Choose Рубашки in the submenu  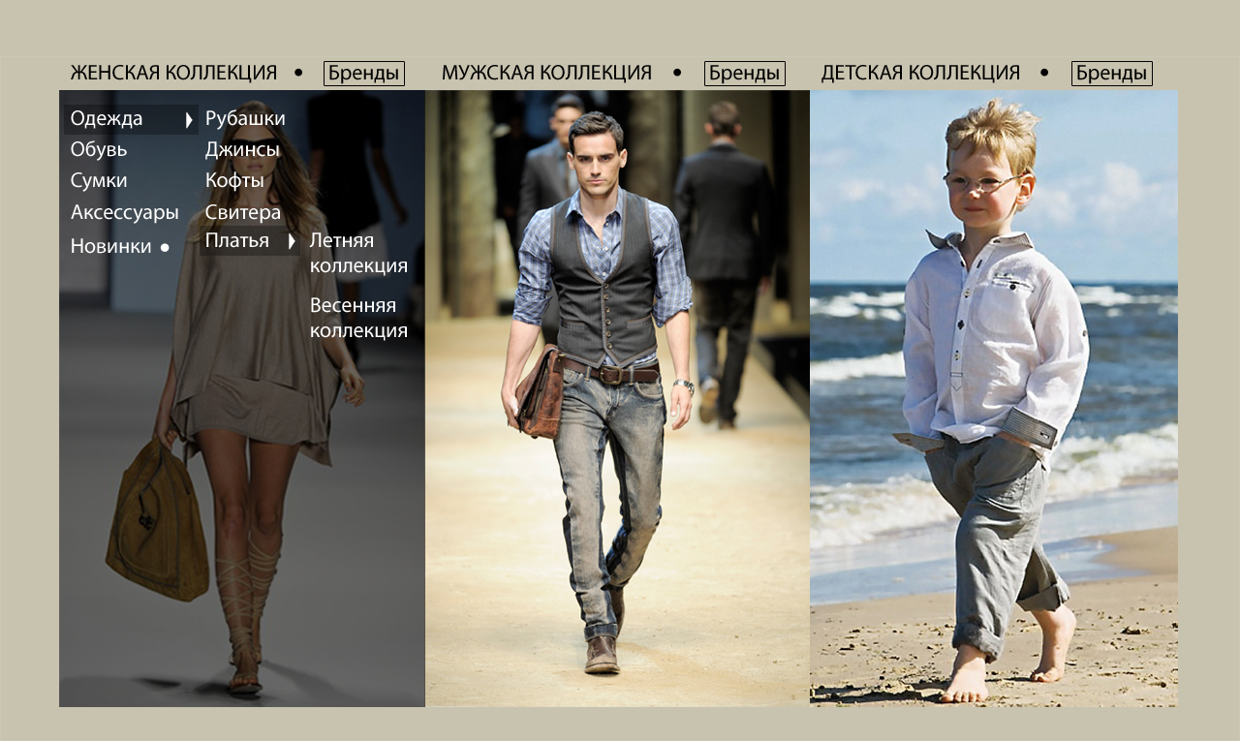[x=245, y=119]
